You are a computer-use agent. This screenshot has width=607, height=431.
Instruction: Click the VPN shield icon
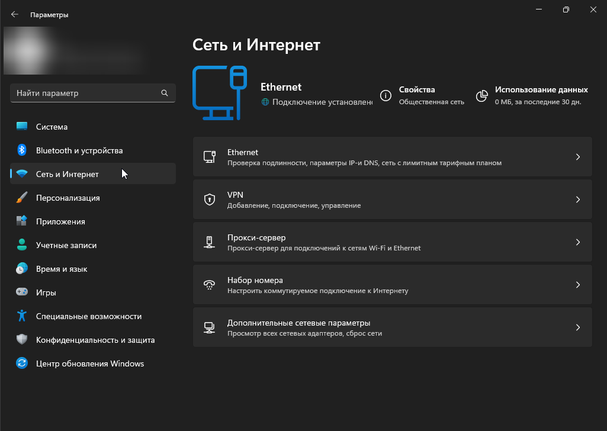(x=209, y=200)
